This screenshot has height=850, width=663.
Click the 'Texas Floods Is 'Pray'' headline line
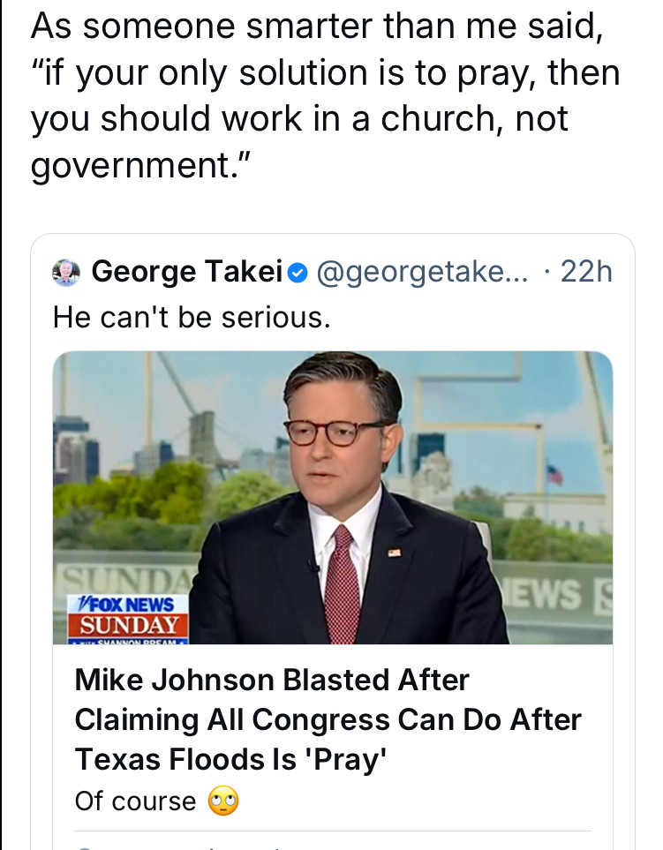233,759
